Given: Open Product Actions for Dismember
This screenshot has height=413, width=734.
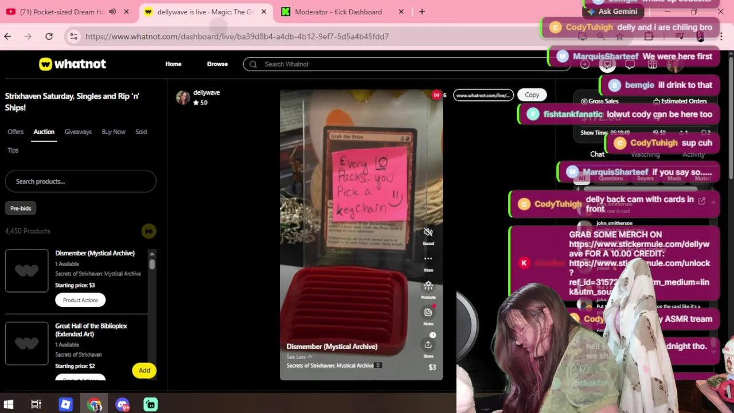Looking at the screenshot, I should (80, 300).
